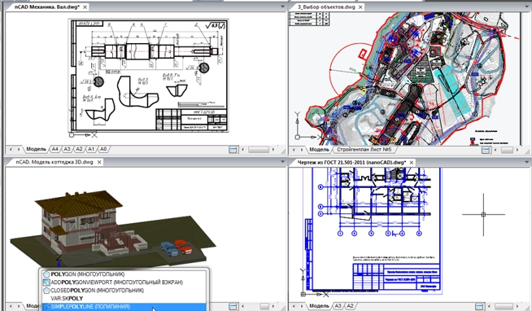Viewport: 532px width, 311px height.
Task: Click the layout view icon in cottage model window
Action: point(233,306)
